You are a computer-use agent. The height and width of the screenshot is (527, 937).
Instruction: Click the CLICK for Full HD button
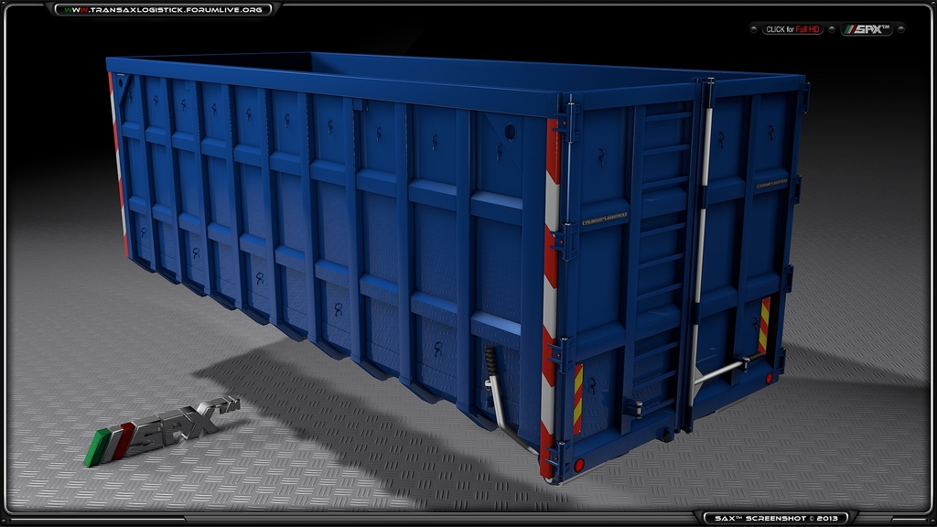coord(792,28)
